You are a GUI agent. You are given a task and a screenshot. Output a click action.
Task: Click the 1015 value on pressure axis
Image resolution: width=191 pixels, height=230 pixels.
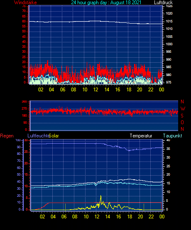169,21
